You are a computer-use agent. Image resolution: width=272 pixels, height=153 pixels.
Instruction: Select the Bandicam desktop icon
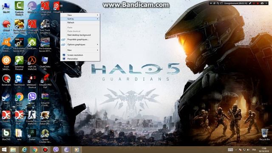(x=6, y=80)
